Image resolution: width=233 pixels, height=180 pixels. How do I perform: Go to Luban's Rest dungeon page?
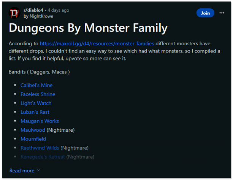pyautogui.click(x=35, y=112)
